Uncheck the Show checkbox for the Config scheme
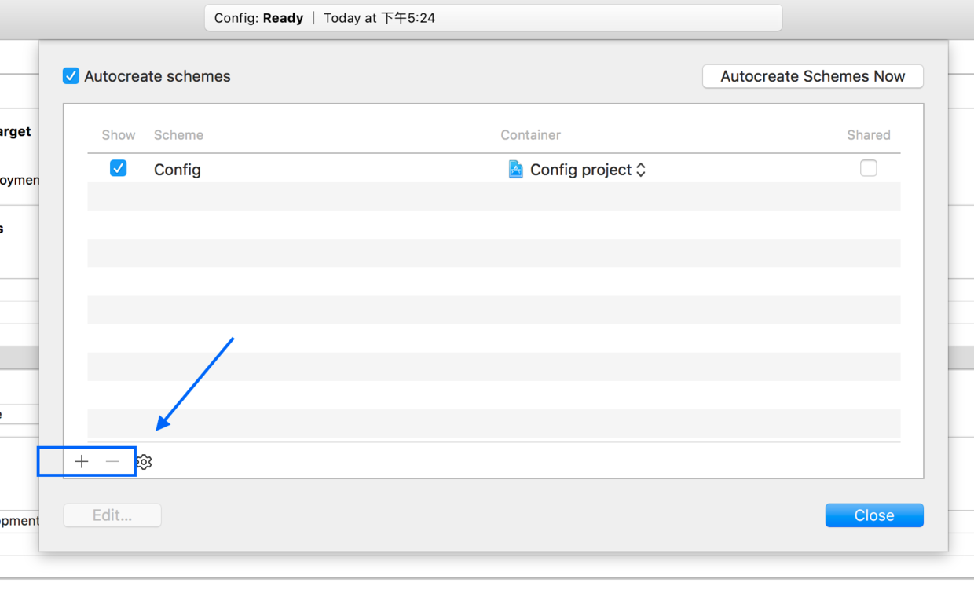This screenshot has height=601, width=974. 118,168
